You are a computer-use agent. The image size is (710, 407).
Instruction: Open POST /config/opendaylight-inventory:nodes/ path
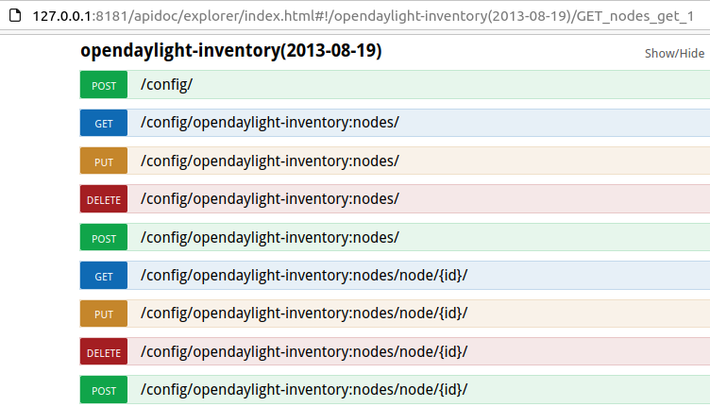269,236
